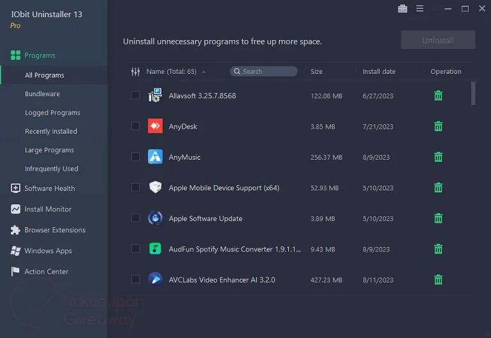491x338 pixels.
Task: Open Infrequently Used category
Action: click(52, 169)
